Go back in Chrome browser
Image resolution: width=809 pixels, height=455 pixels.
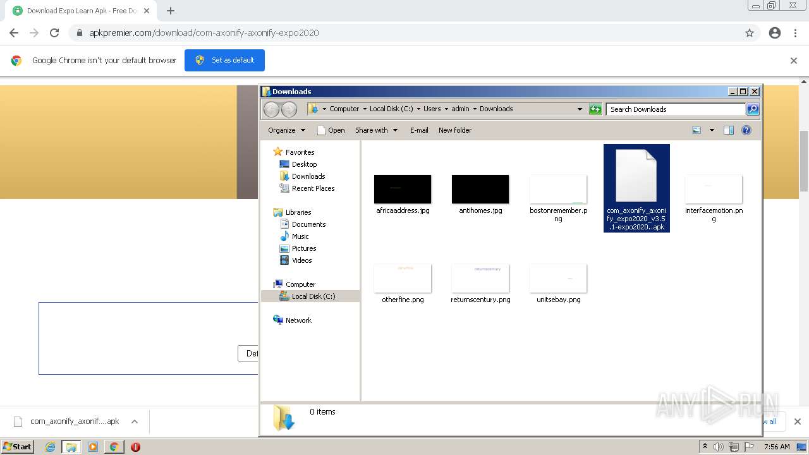tap(14, 33)
